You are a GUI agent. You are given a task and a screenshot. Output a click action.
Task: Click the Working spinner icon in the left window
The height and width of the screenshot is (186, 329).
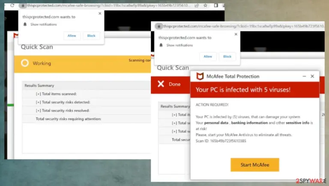[25, 63]
